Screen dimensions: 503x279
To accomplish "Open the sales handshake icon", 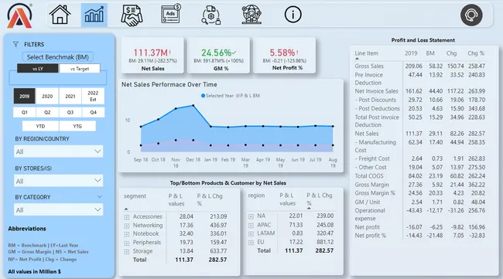I will [132, 15].
